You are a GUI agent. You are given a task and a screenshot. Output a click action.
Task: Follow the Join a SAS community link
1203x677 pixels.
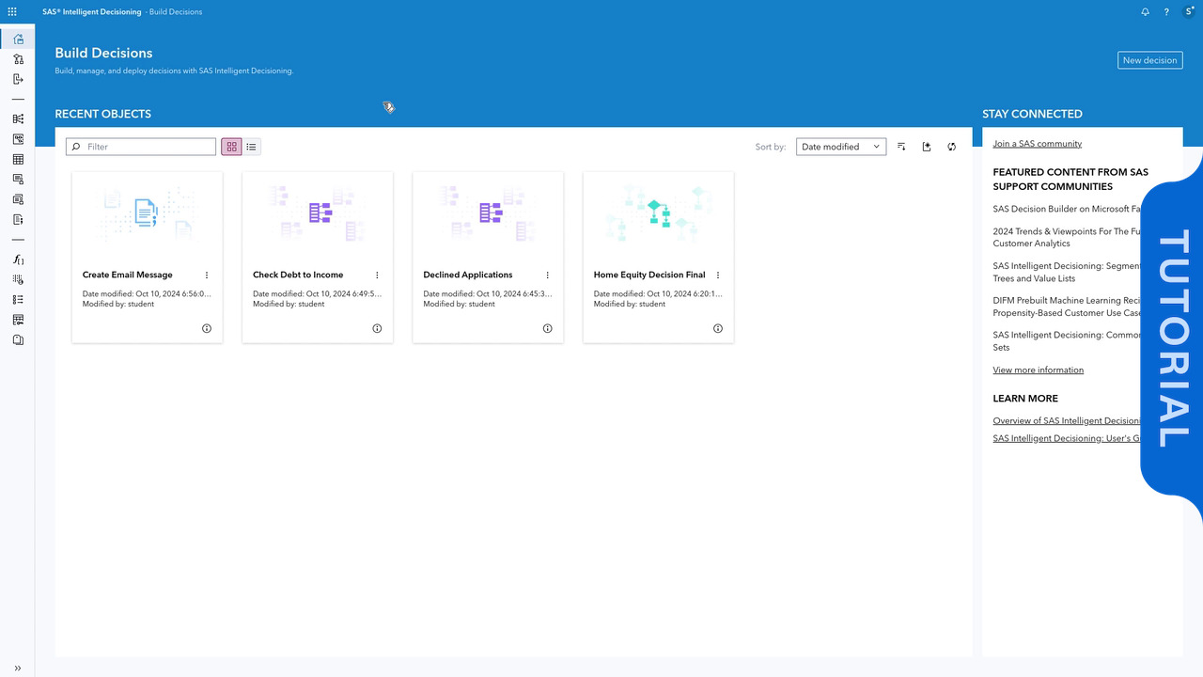pyautogui.click(x=1038, y=144)
